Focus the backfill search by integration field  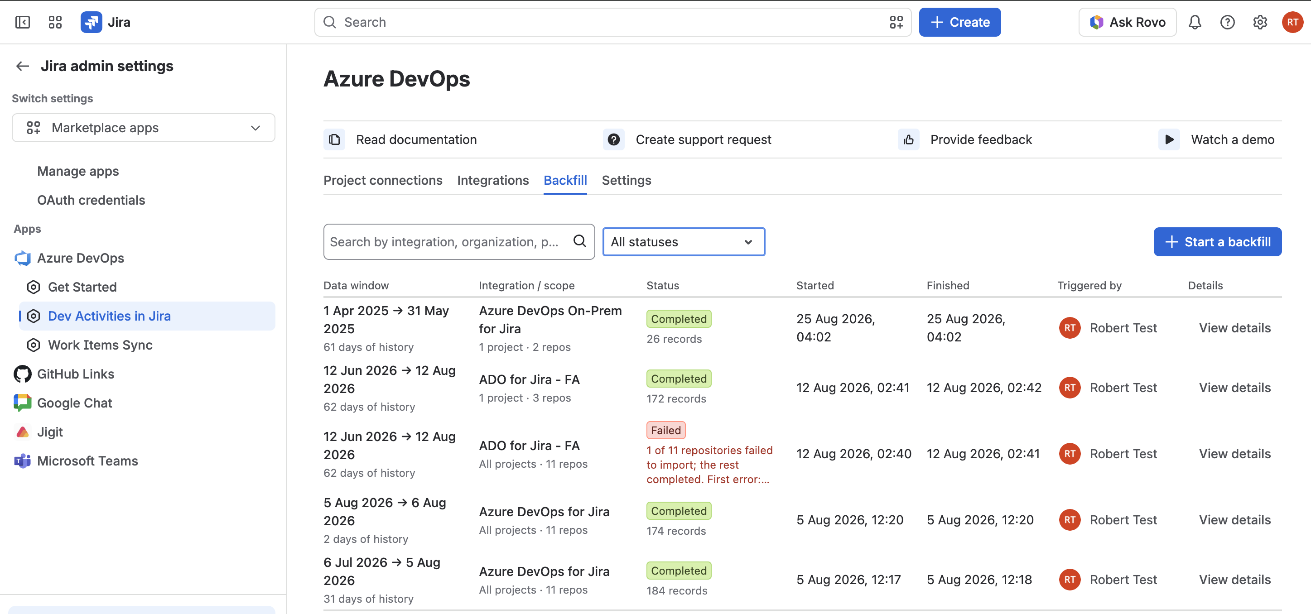pyautogui.click(x=458, y=242)
